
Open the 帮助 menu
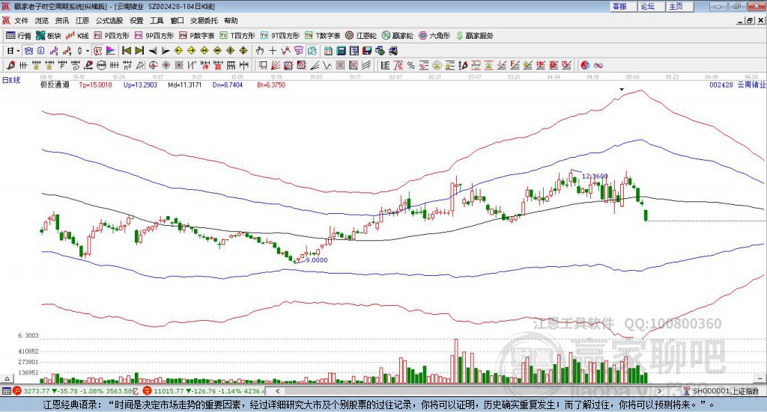(231, 20)
